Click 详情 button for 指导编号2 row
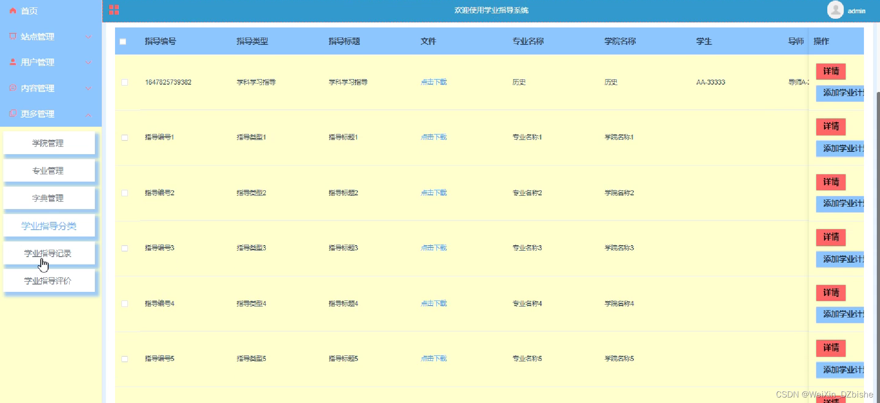The width and height of the screenshot is (880, 403). 831,182
